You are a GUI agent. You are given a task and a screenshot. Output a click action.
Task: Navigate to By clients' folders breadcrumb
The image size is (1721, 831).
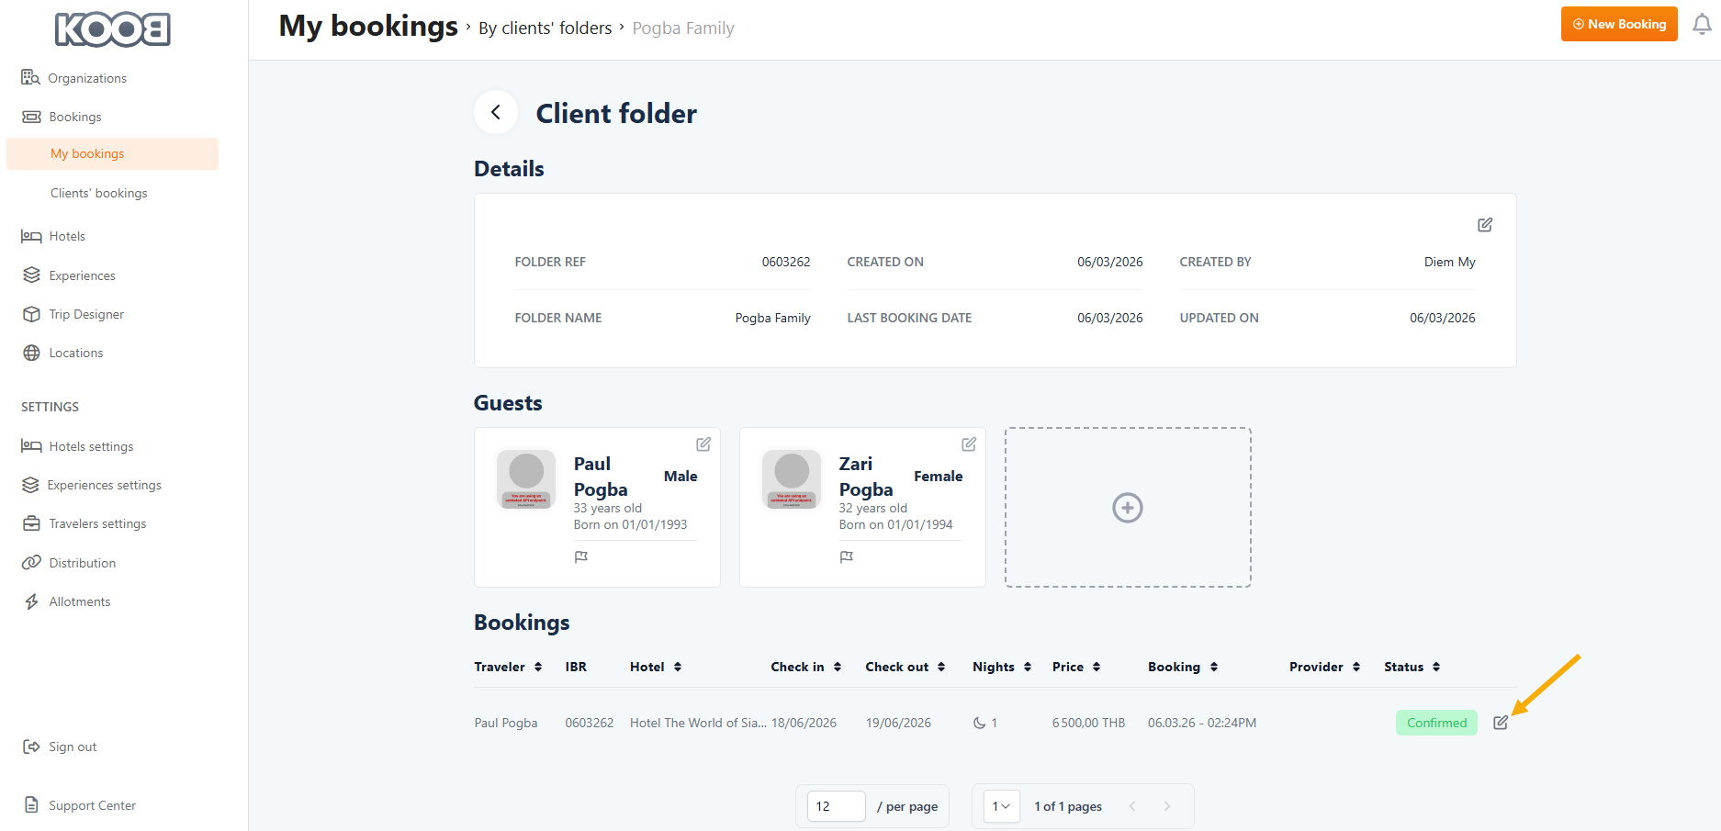pyautogui.click(x=545, y=28)
